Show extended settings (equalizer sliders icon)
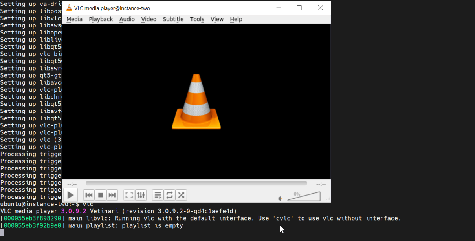Viewport: 475px width, 241px height. tap(141, 195)
